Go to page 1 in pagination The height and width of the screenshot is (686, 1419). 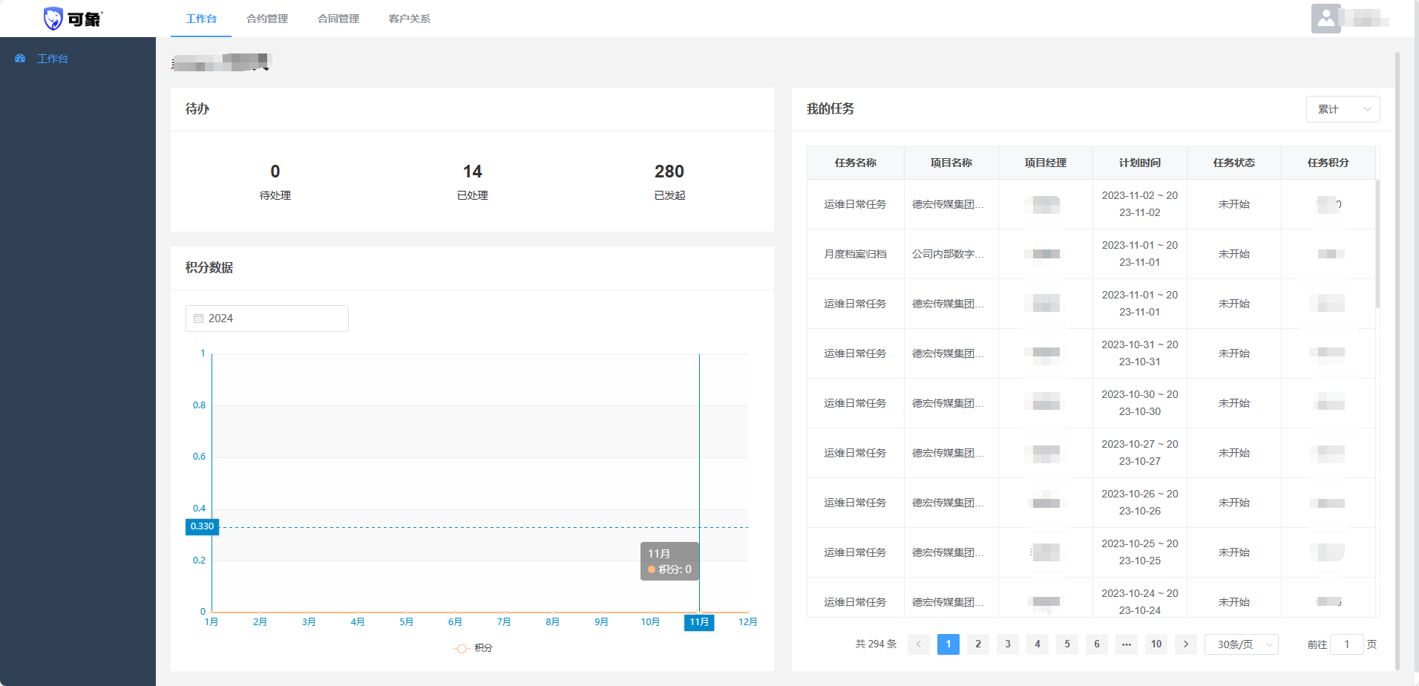948,644
